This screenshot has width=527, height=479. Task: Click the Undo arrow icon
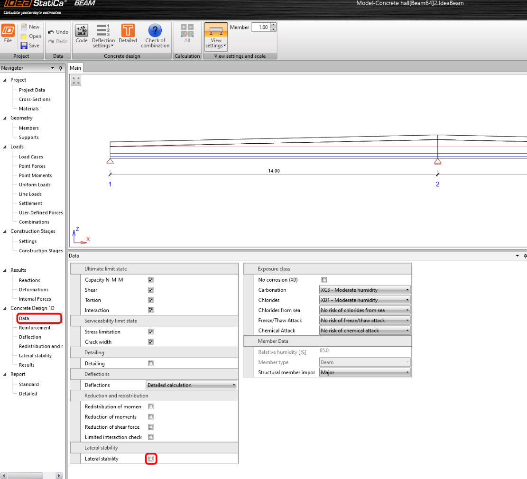click(x=51, y=32)
